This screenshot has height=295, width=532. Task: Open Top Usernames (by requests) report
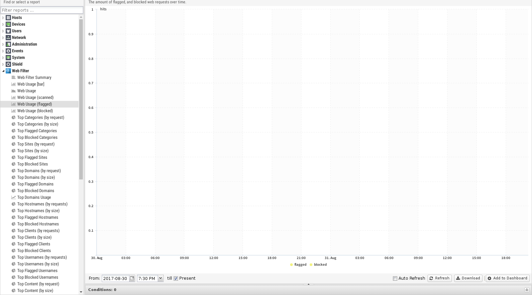pyautogui.click(x=42, y=257)
